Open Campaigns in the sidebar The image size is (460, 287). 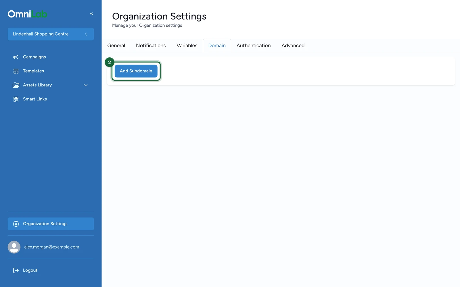(x=51, y=57)
